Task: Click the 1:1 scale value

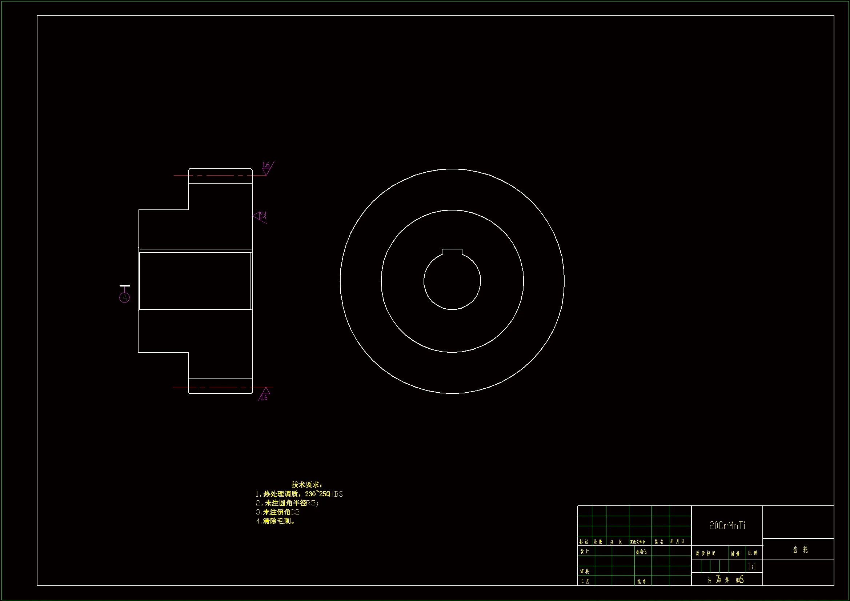Action: tap(752, 566)
